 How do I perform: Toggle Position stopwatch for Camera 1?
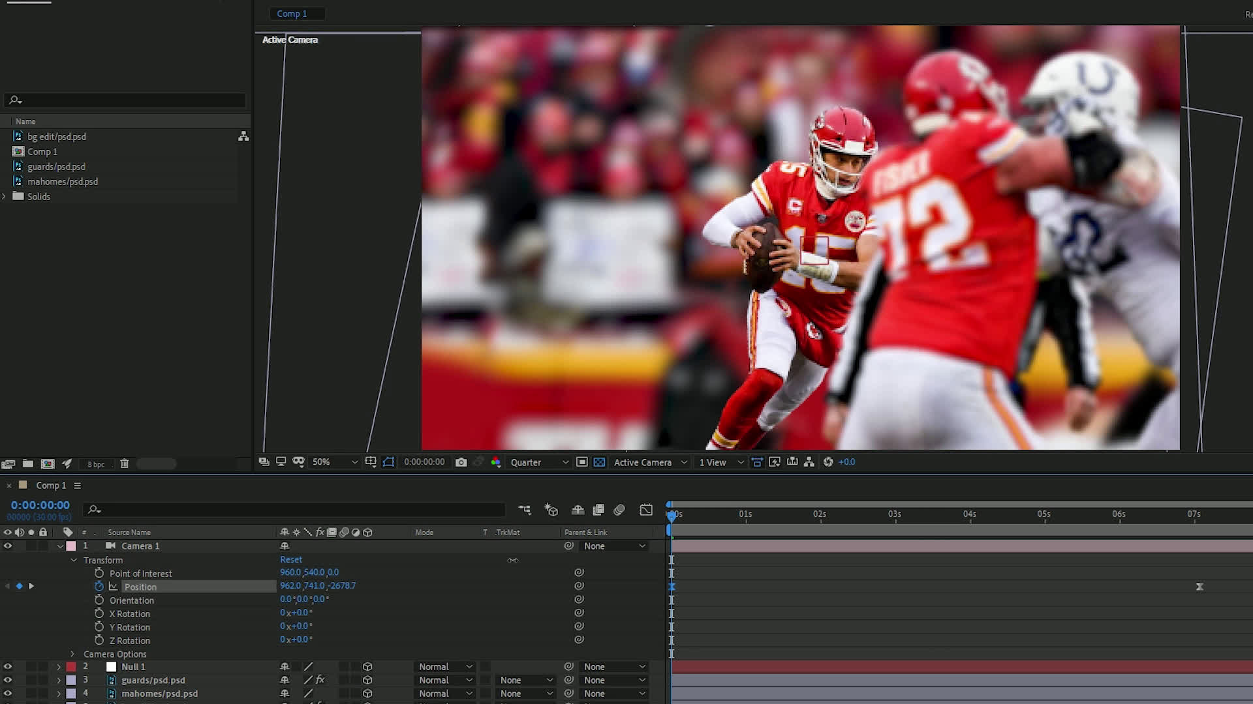[x=99, y=586]
